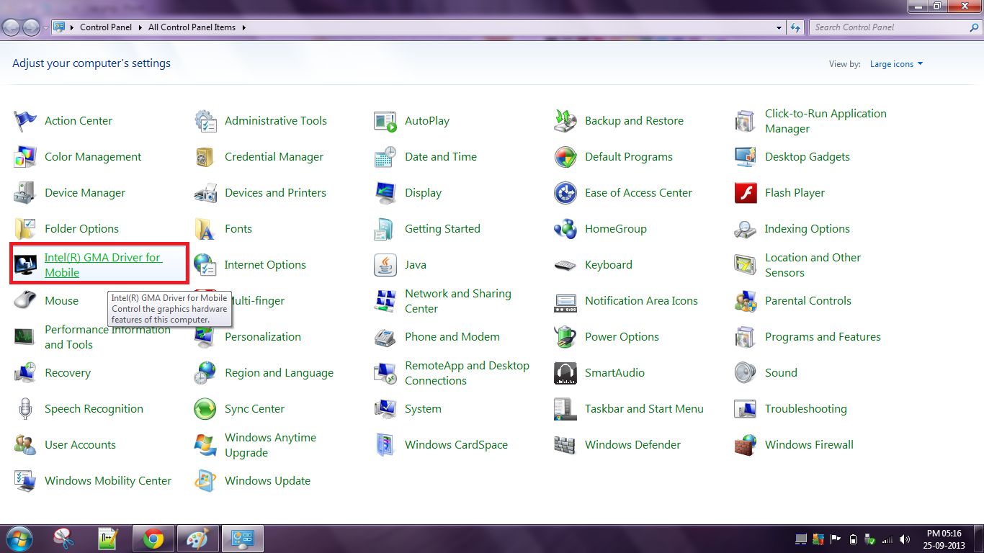Open Default Programs via its icon
Image resolution: width=984 pixels, height=553 pixels.
tap(565, 157)
